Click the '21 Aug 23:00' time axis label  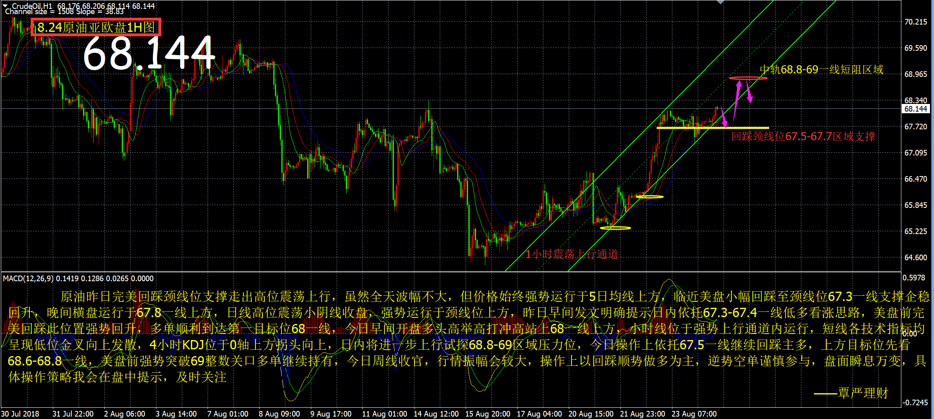(643, 414)
